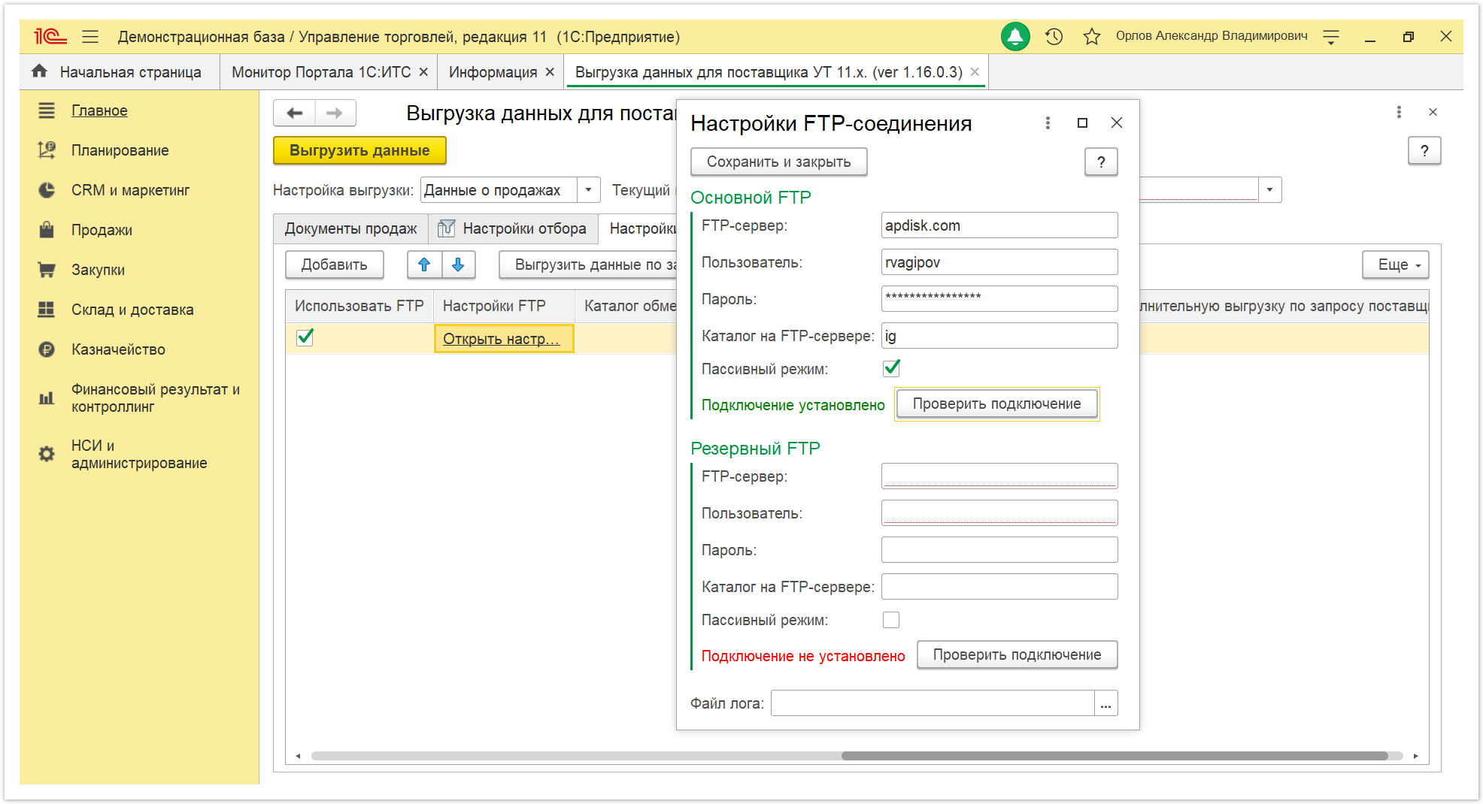Maximize FTP settings dialog
Screen dimensions: 1483x804
(x=1082, y=122)
